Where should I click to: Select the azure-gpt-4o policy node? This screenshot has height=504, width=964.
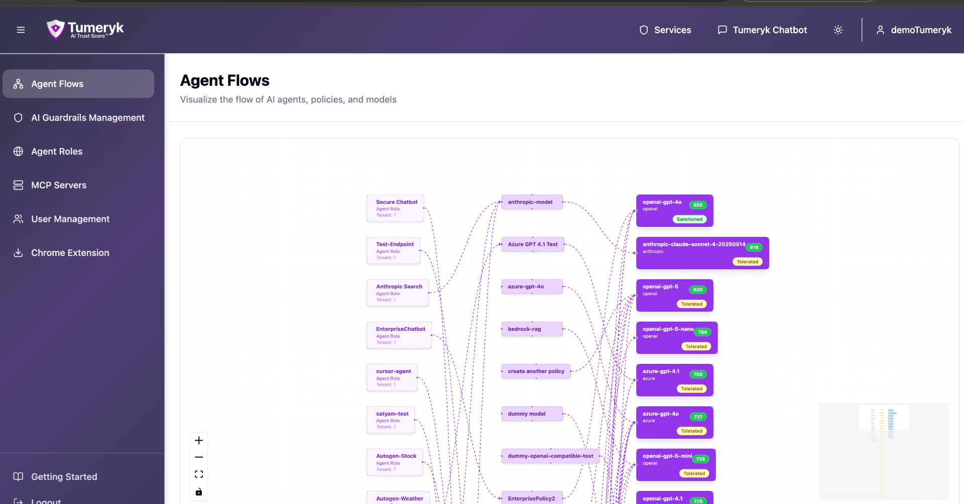532,287
